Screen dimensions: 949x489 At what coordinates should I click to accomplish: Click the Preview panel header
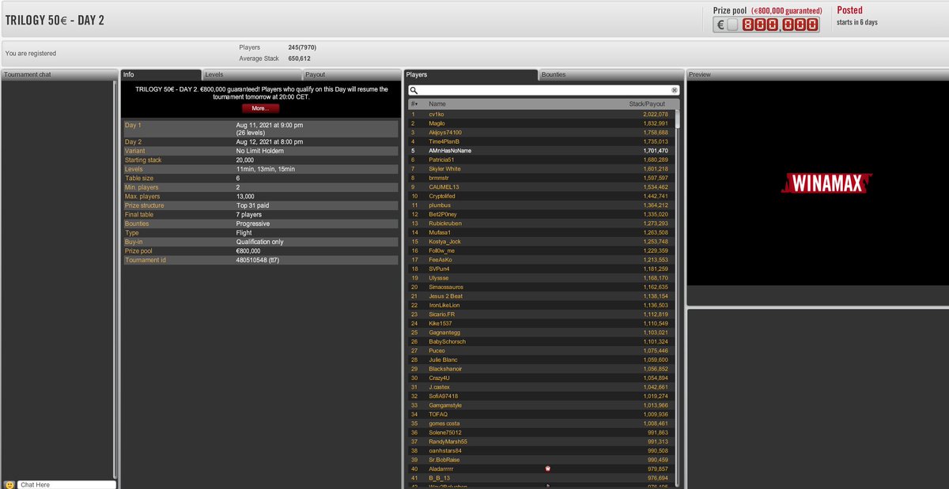(817, 75)
